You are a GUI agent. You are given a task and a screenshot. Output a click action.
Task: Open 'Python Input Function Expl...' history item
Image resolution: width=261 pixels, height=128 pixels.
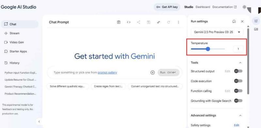pyautogui.click(x=21, y=73)
